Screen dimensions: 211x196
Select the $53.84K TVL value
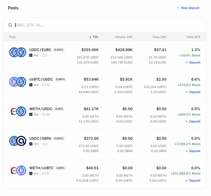(91, 79)
